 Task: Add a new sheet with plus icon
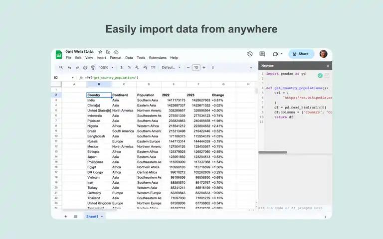(x=65, y=216)
